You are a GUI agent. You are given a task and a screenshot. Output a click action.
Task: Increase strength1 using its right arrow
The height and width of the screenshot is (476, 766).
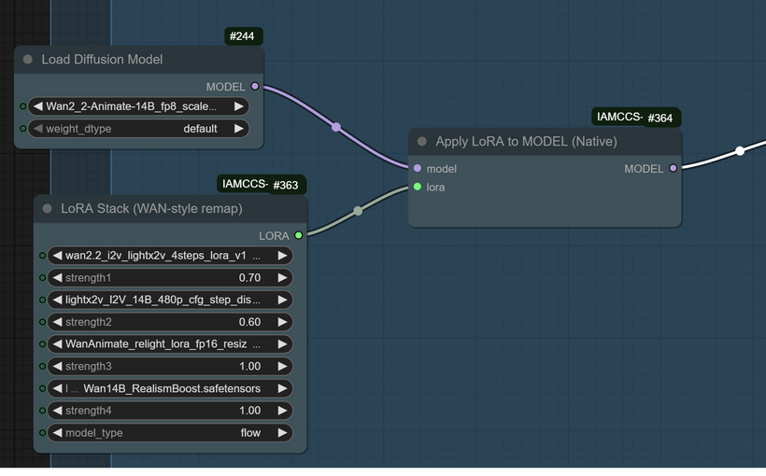click(283, 278)
